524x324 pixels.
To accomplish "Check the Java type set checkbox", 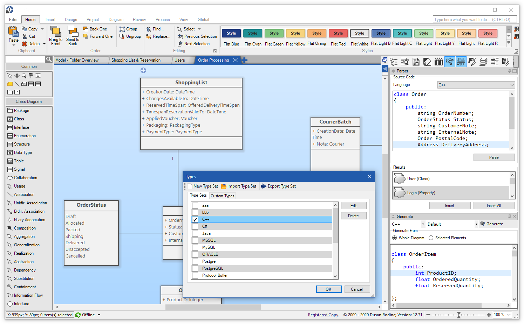I will click(195, 233).
